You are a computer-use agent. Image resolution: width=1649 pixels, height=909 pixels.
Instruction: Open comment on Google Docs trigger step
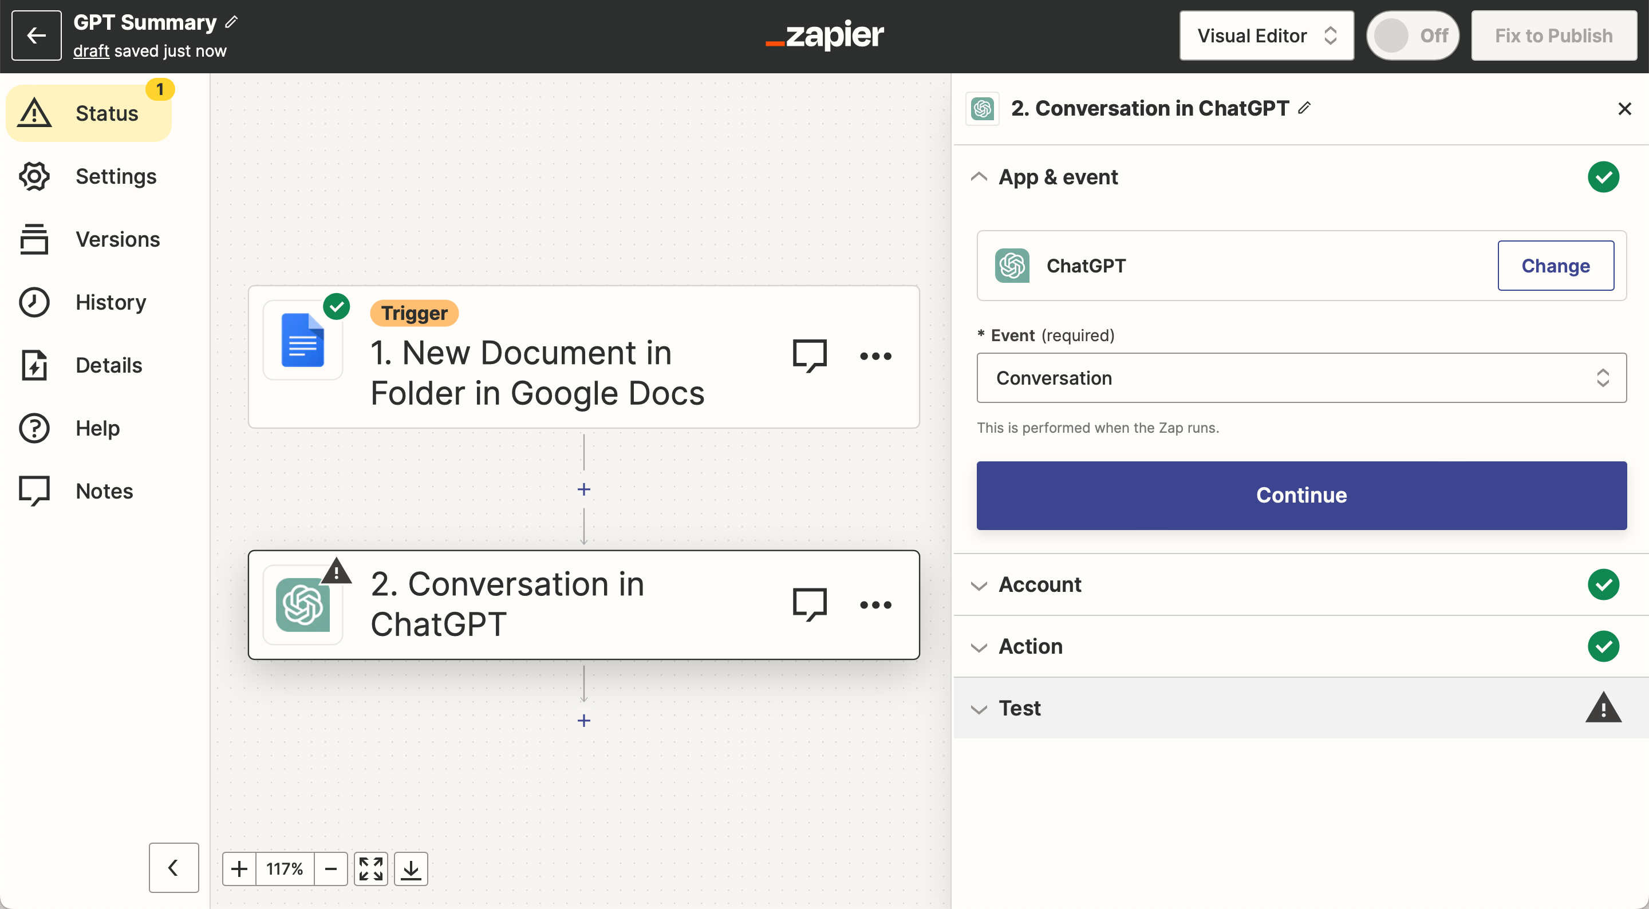point(810,355)
